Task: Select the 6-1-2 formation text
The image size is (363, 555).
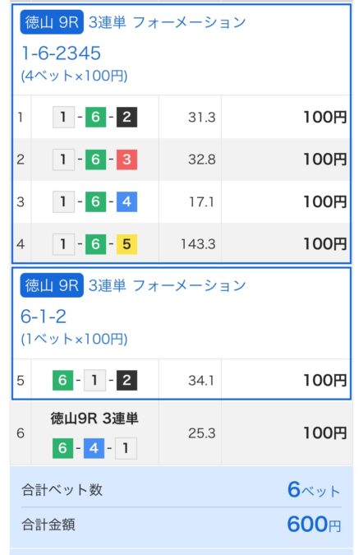Action: [44, 316]
